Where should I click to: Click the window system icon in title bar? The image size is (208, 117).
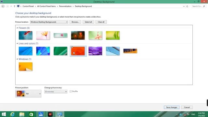pyautogui.click(x=1, y=1)
